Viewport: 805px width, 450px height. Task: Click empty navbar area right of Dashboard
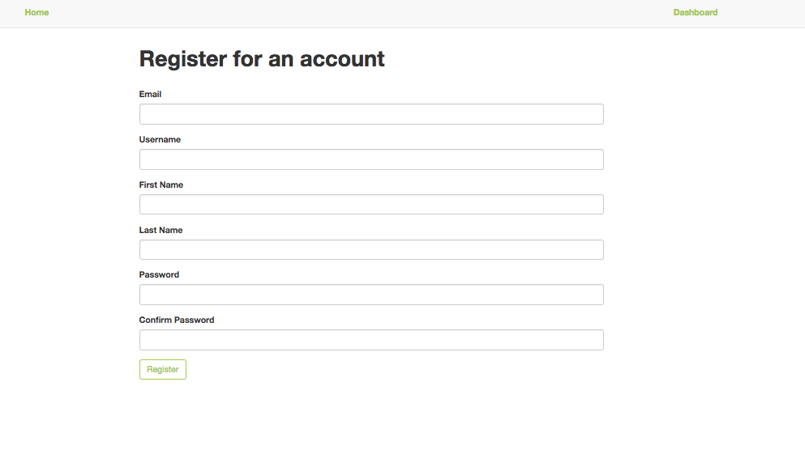[x=762, y=13]
